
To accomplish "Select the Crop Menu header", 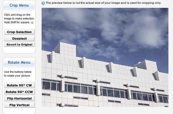I will coord(19,5).
